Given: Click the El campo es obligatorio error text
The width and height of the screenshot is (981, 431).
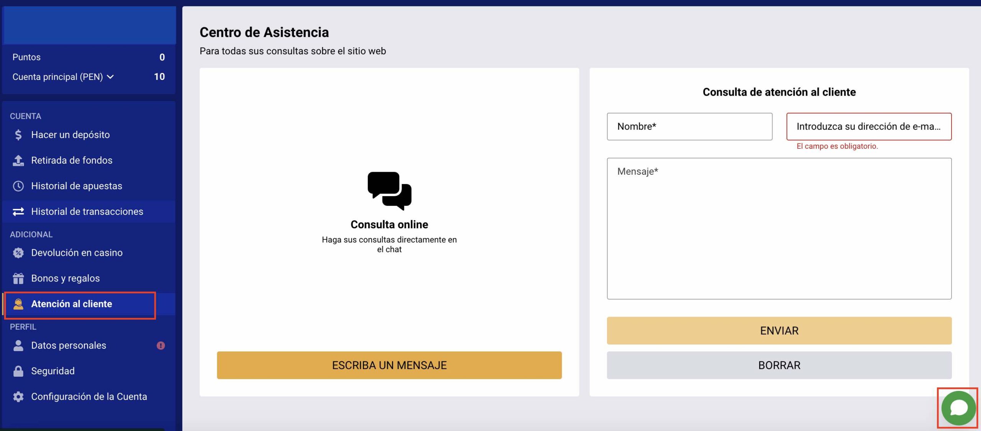Looking at the screenshot, I should [x=837, y=146].
